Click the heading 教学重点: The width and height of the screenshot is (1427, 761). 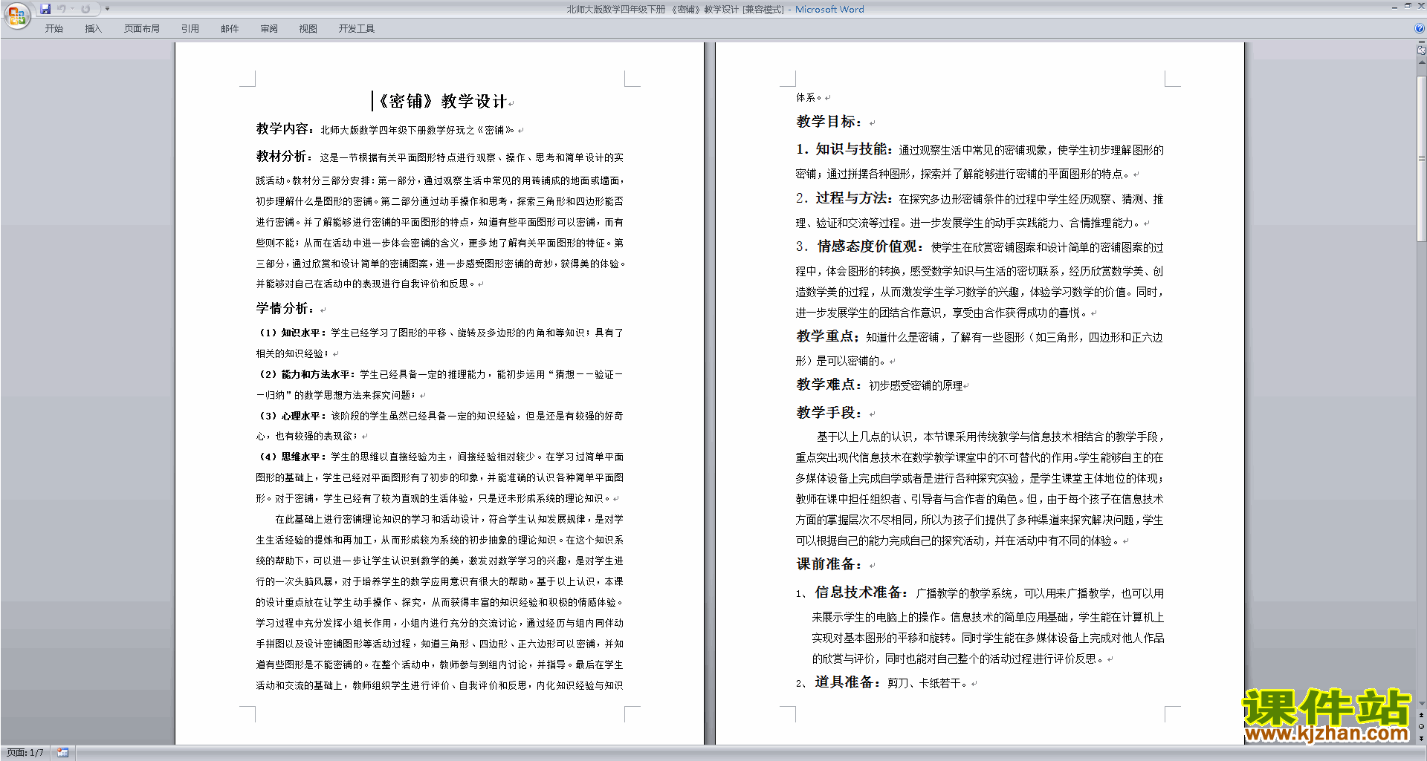pos(829,336)
